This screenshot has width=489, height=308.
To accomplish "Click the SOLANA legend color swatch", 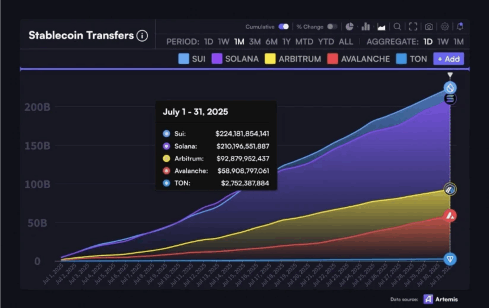I will click(x=217, y=59).
